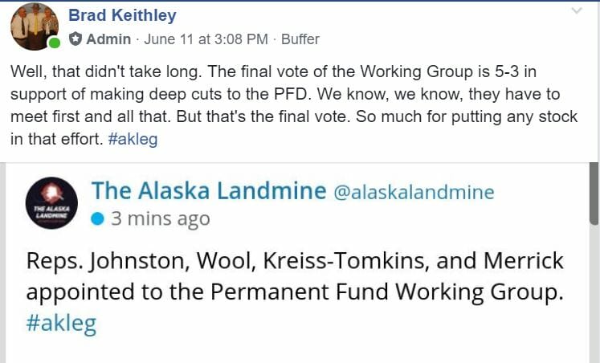This screenshot has width=600, height=363.
Task: Open Brad Keithley's profile picture
Action: [35, 26]
